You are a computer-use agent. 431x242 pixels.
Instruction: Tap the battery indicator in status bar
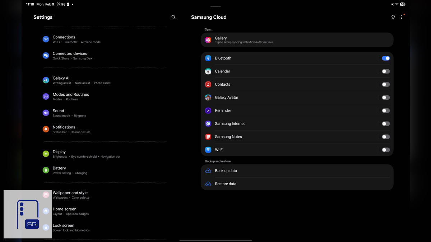coord(403,4)
